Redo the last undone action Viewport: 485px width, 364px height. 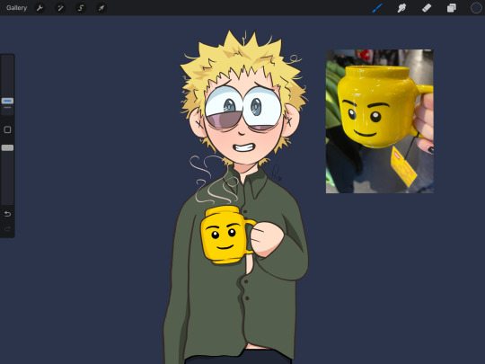[x=7, y=229]
